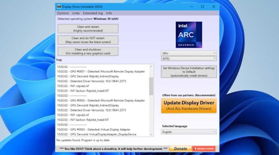
Task: Click the 'No updates found' status text
Action: click(83, 140)
